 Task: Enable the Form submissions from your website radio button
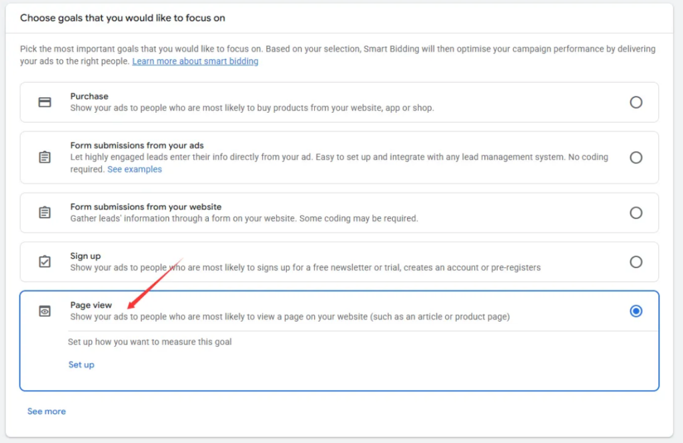636,213
